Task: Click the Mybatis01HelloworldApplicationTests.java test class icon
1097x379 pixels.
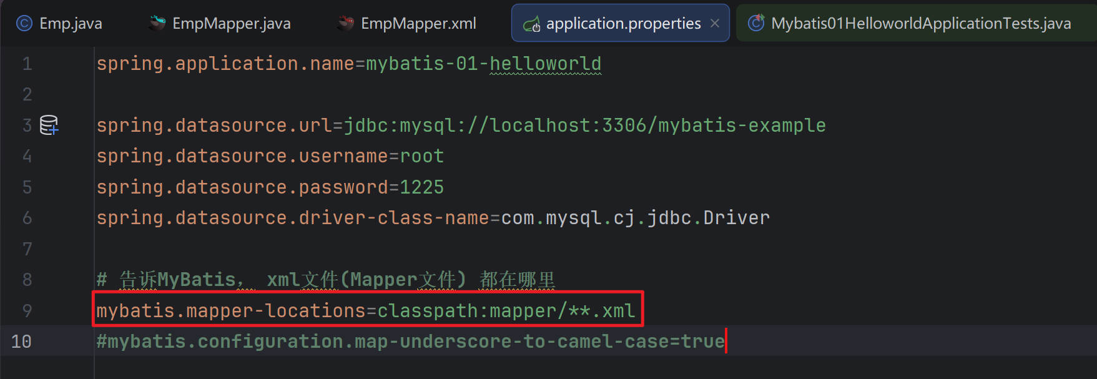Action: click(x=756, y=24)
